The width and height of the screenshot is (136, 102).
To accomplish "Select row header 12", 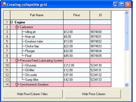I will [x=7, y=75].
